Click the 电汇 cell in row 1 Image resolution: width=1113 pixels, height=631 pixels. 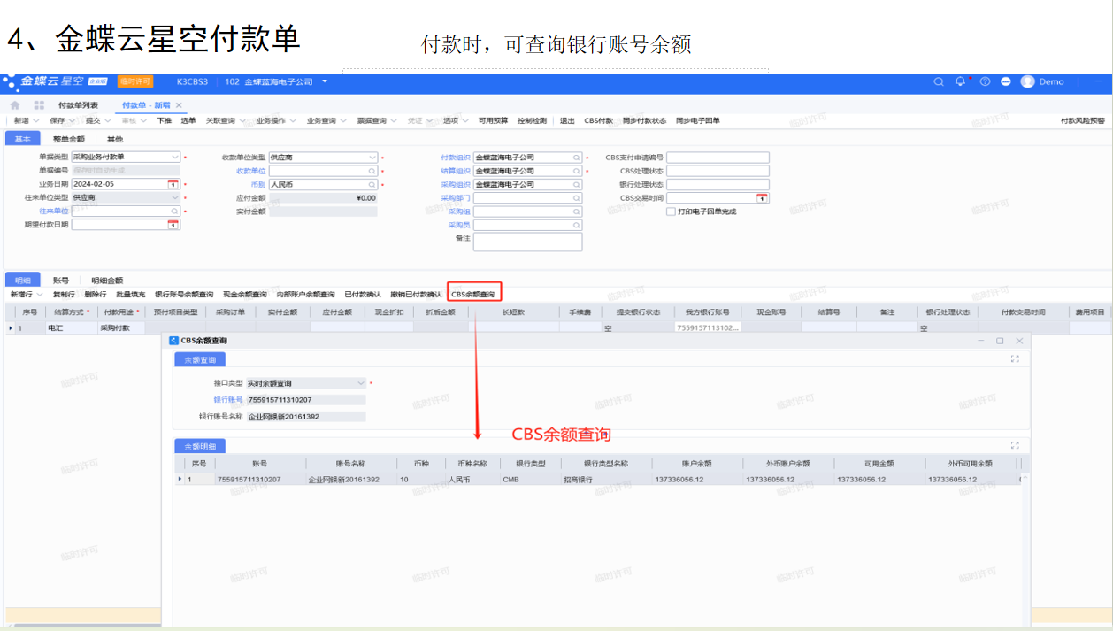coord(70,327)
